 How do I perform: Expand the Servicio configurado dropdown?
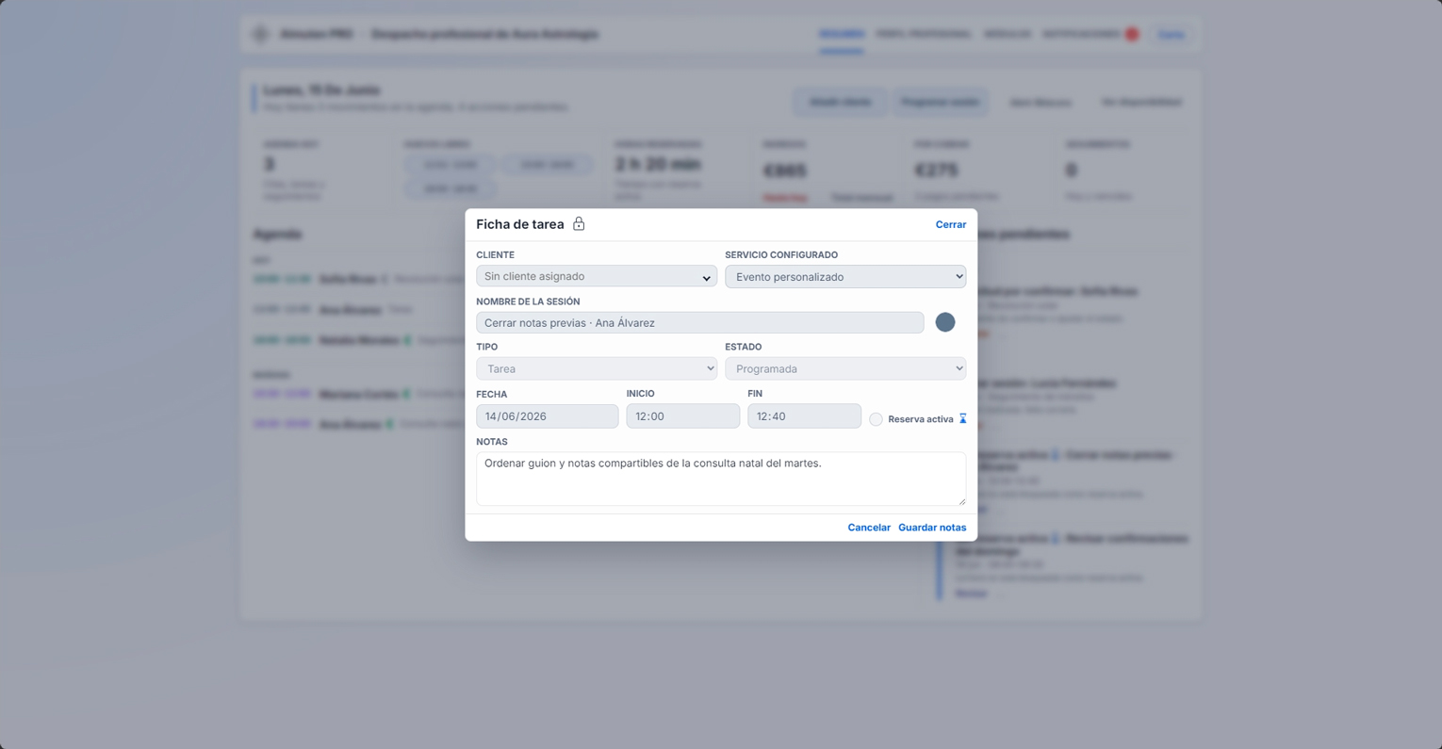845,276
